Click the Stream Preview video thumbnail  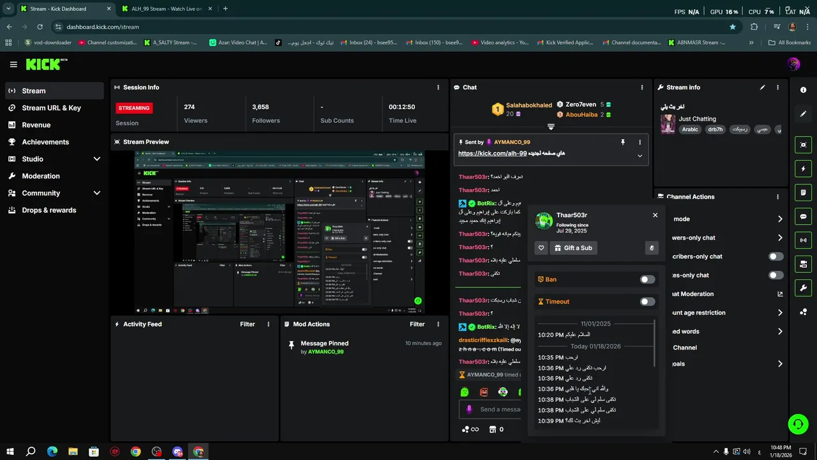[x=279, y=233]
